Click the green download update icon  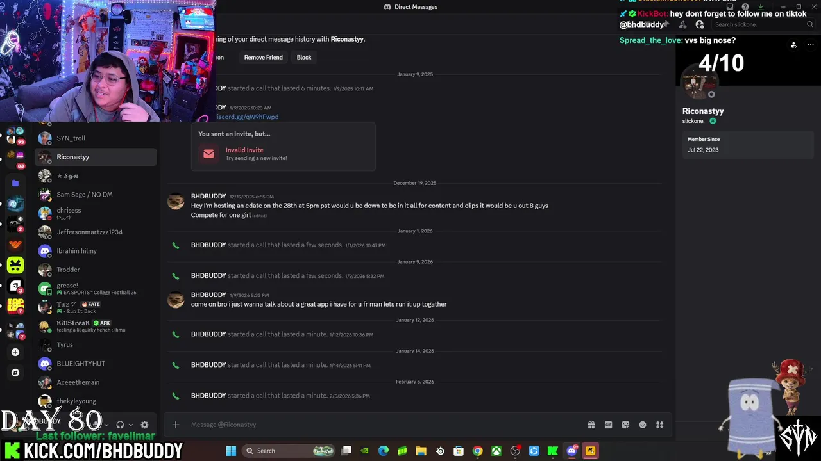click(761, 7)
